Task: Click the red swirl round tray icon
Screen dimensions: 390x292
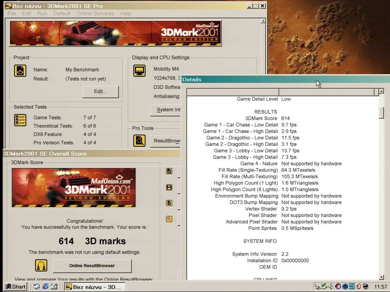Action: click(x=338, y=287)
